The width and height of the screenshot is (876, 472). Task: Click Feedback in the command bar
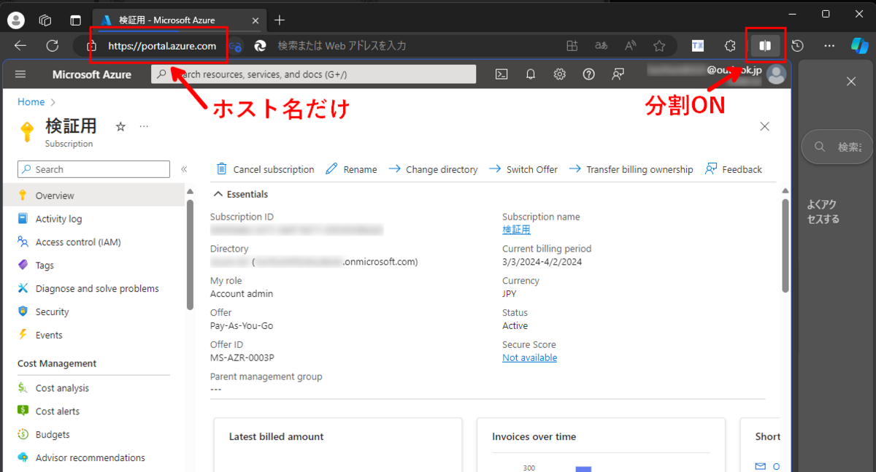[x=734, y=169]
